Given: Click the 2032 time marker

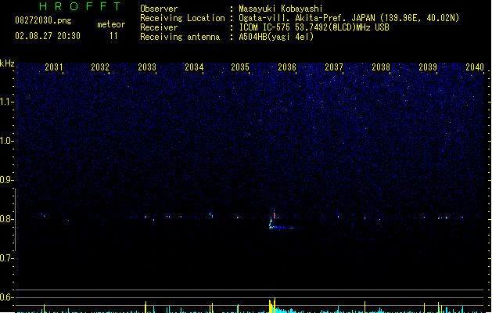Looking at the screenshot, I should (x=100, y=67).
